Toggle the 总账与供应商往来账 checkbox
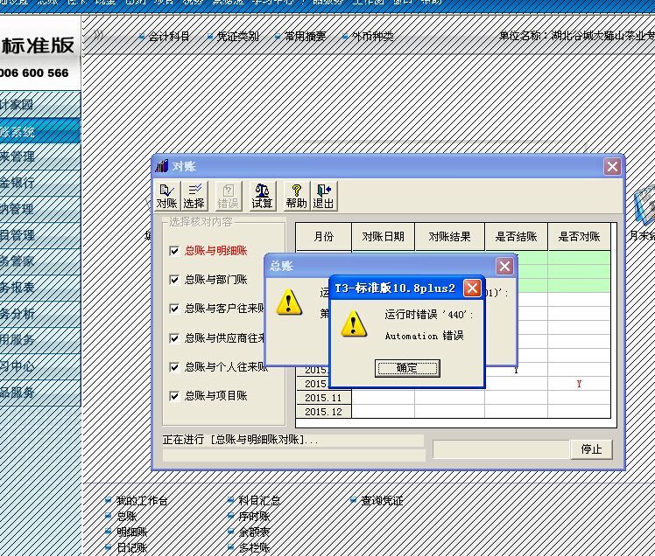Image resolution: width=655 pixels, height=556 pixels. click(174, 337)
